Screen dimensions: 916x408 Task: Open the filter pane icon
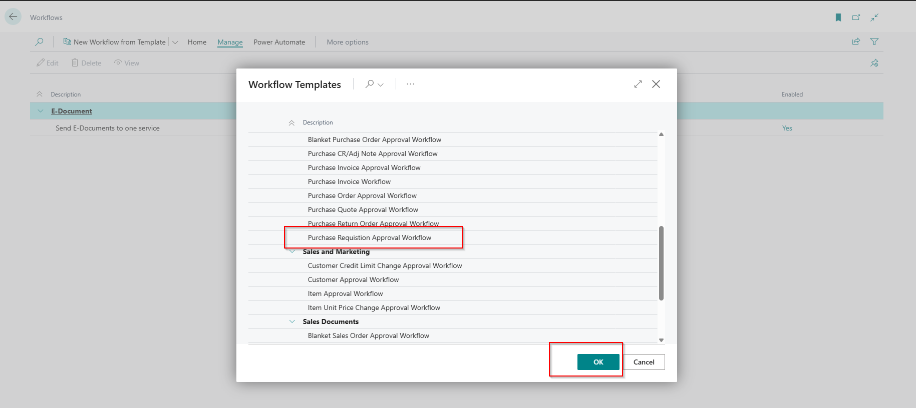(x=874, y=41)
